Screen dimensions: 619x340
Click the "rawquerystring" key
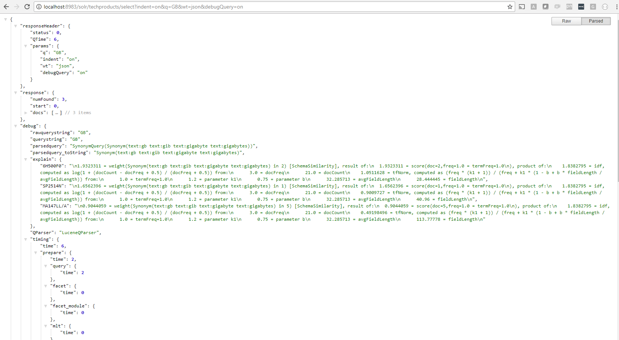point(51,133)
